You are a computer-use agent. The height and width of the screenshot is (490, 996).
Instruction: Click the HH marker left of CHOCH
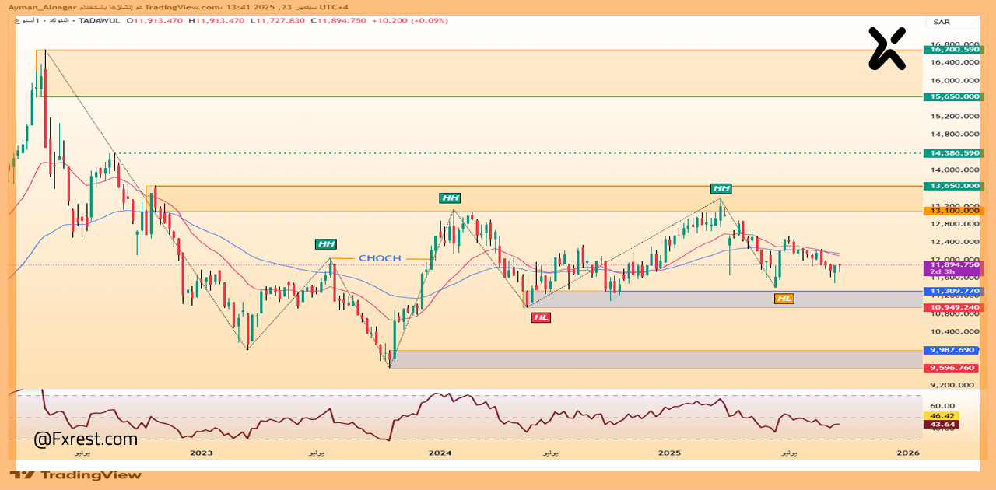[x=326, y=244]
